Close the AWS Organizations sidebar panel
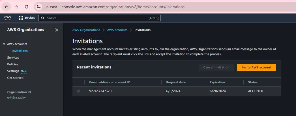This screenshot has width=296, height=116. (x=57, y=30)
